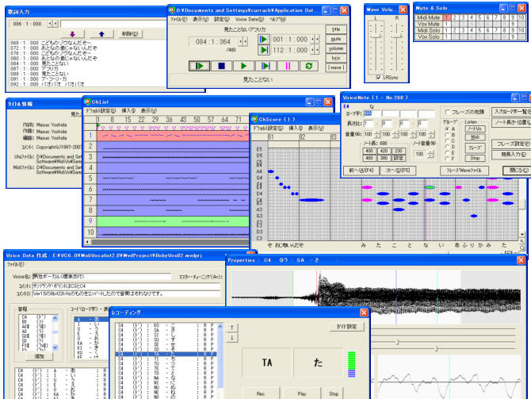The image size is (531, 399).
Task: Select group E radio button
Action: [447, 152]
